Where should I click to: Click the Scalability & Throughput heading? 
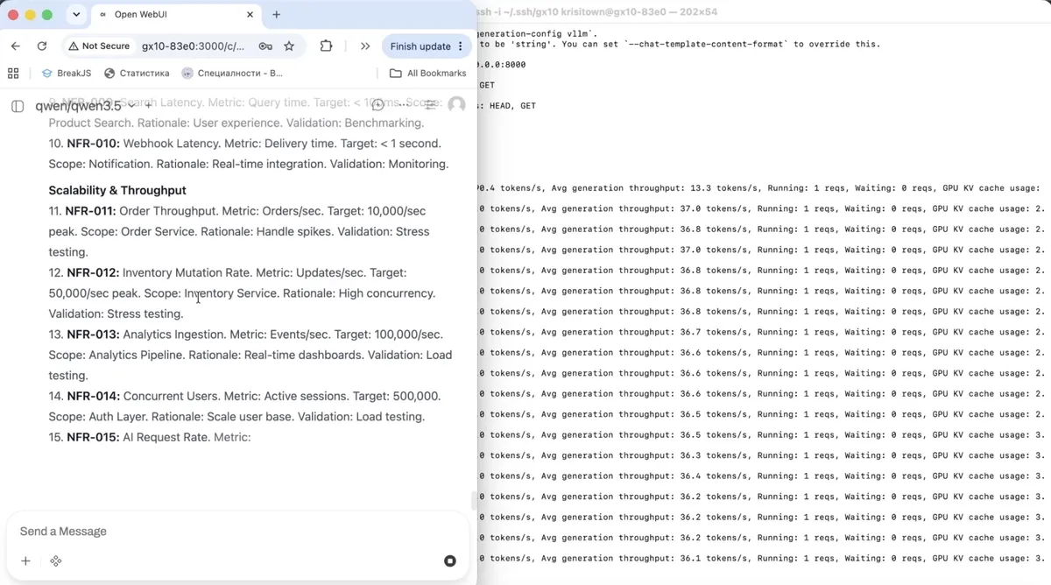117,190
